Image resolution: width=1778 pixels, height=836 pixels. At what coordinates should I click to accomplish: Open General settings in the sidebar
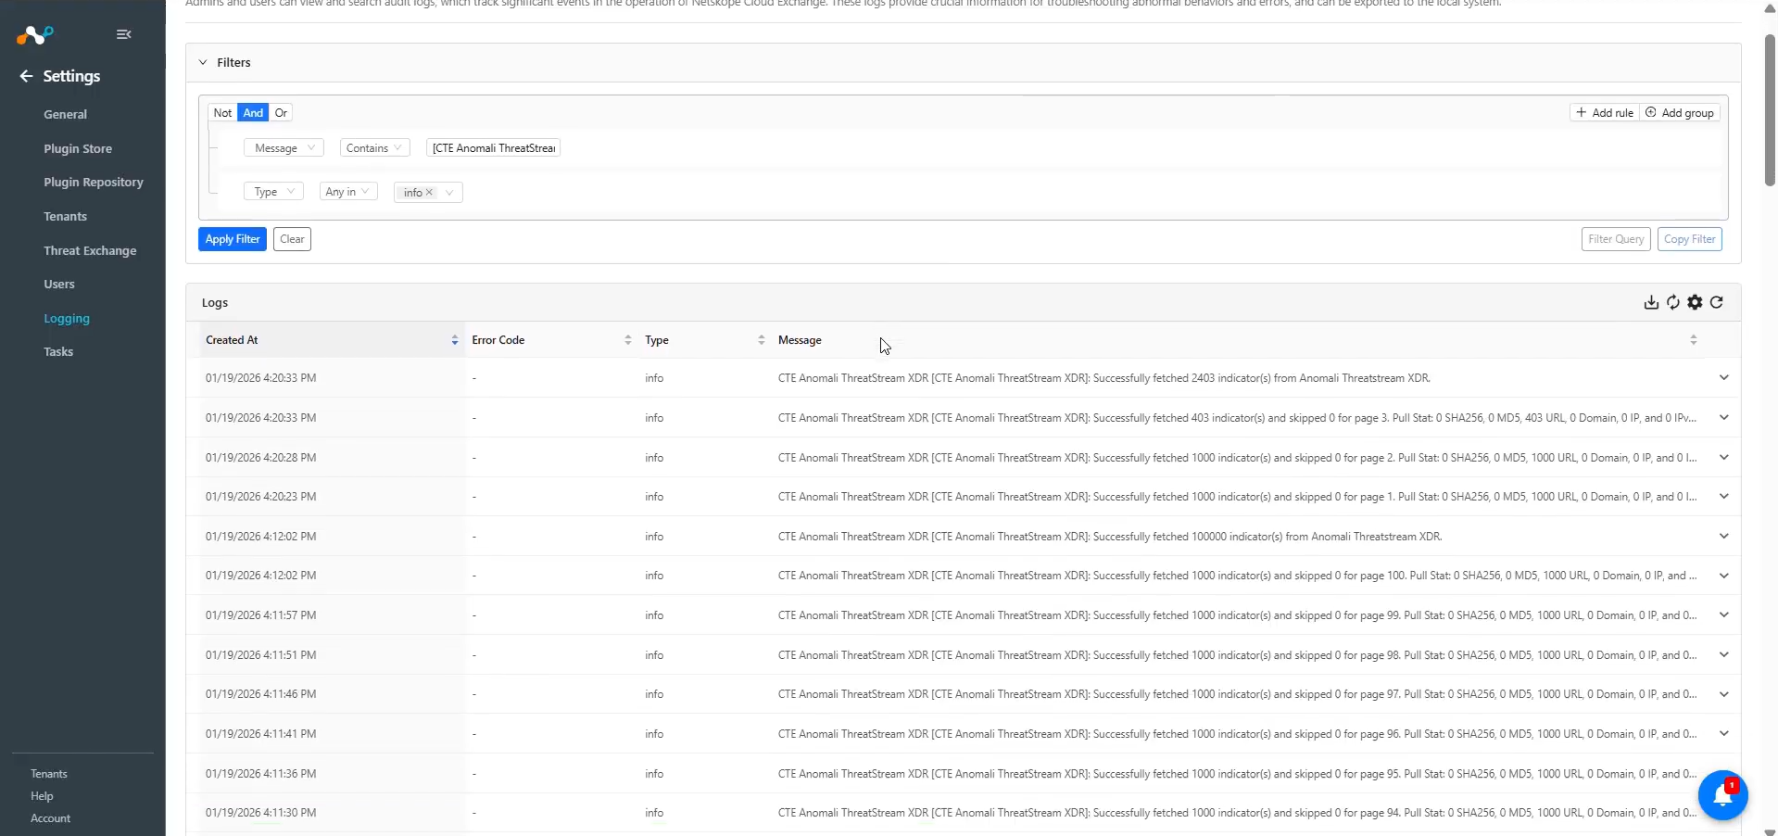coord(65,115)
